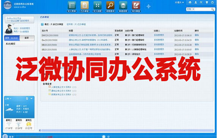Screen dimensions: 217x138
Task: Click the 紧急程度 column header
Action: tap(119, 31)
